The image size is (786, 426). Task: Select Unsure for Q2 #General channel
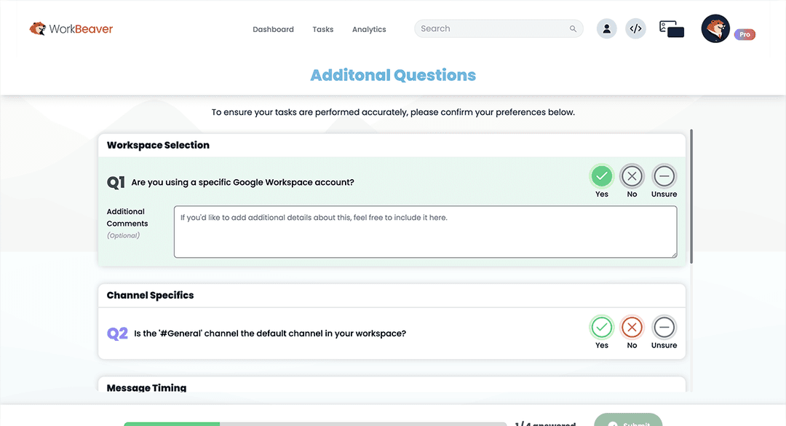point(664,327)
